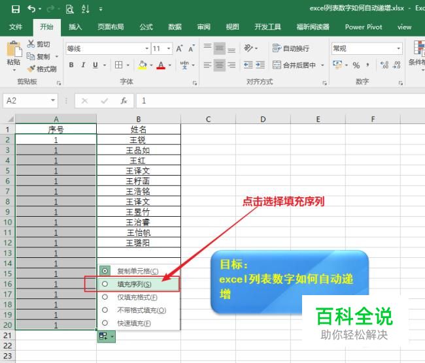
Task: Click the 合并后居中 button
Action: click(x=294, y=65)
